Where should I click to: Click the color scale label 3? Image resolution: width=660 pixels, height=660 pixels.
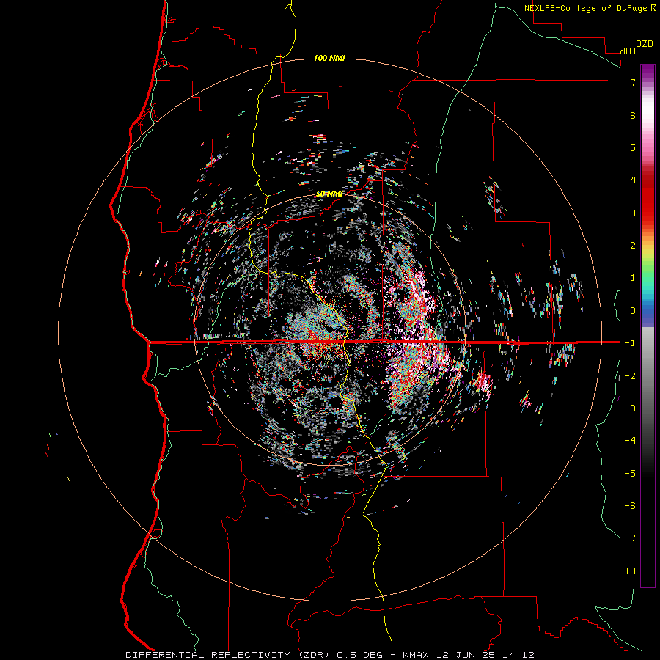click(x=633, y=213)
